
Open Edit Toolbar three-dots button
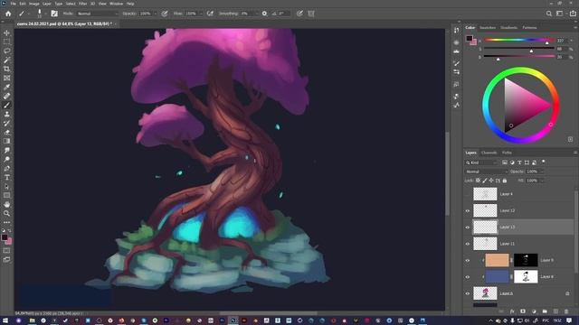6,222
